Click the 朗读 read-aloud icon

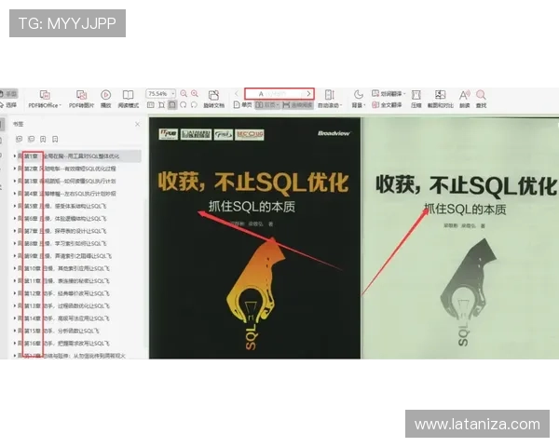coord(464,95)
